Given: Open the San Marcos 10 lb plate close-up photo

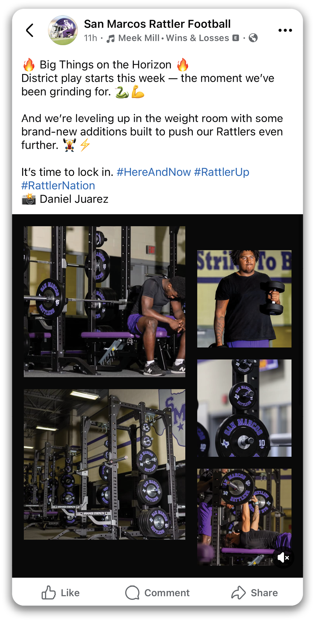Looking at the screenshot, I should pos(244,408).
